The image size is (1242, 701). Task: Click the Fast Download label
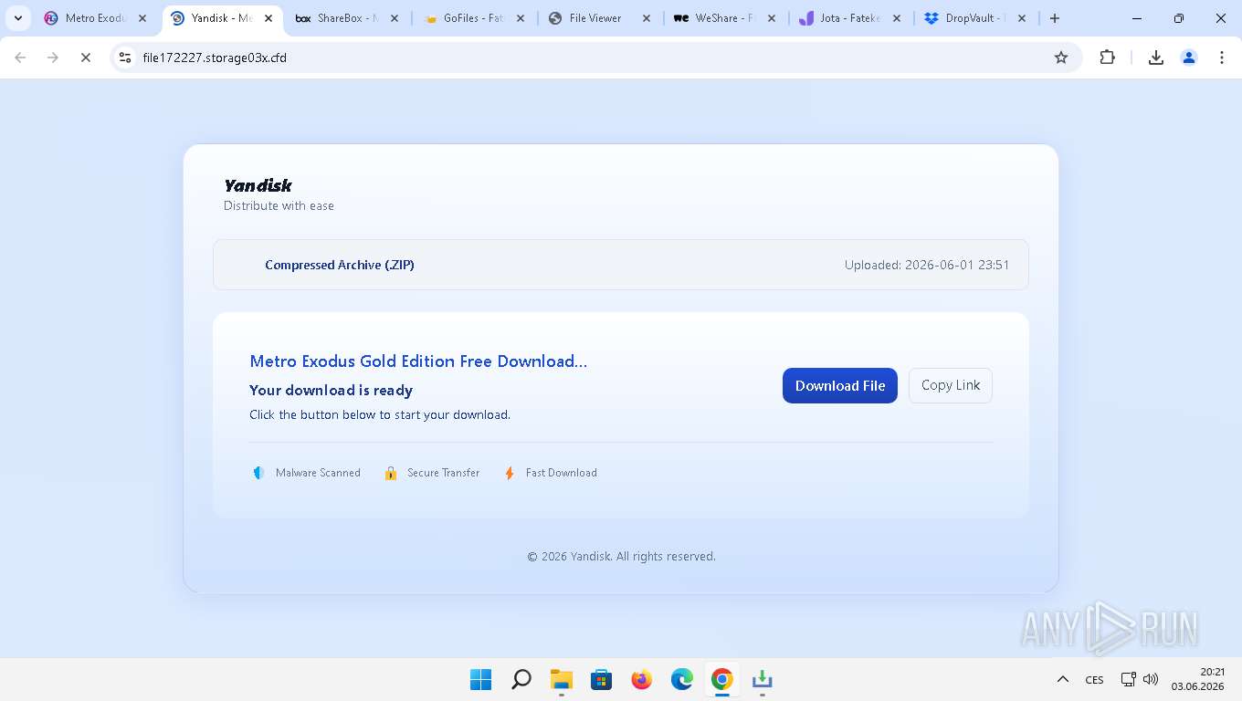562,473
